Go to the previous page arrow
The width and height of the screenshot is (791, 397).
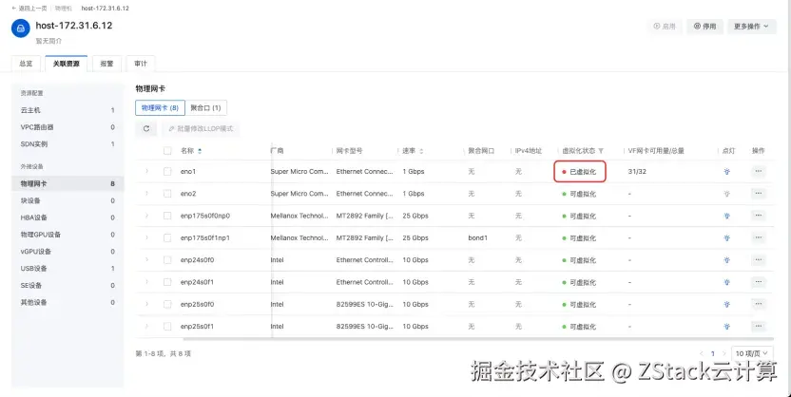point(702,353)
